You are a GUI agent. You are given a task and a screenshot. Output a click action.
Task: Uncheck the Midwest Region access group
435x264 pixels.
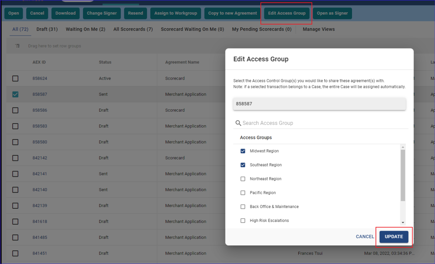click(x=243, y=151)
